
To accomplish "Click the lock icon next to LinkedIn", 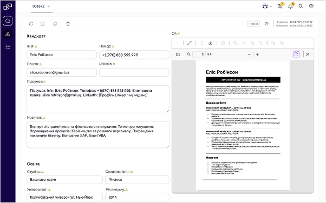I will [114, 64].
